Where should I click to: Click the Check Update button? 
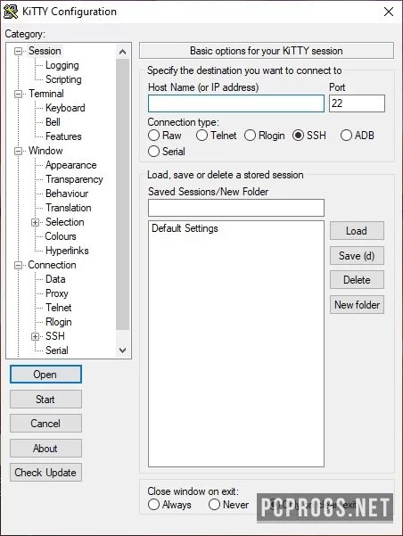(45, 473)
